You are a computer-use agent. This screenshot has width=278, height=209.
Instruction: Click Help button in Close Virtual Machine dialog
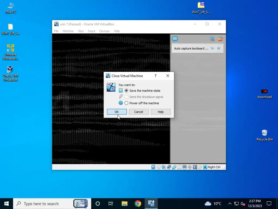pyautogui.click(x=161, y=112)
